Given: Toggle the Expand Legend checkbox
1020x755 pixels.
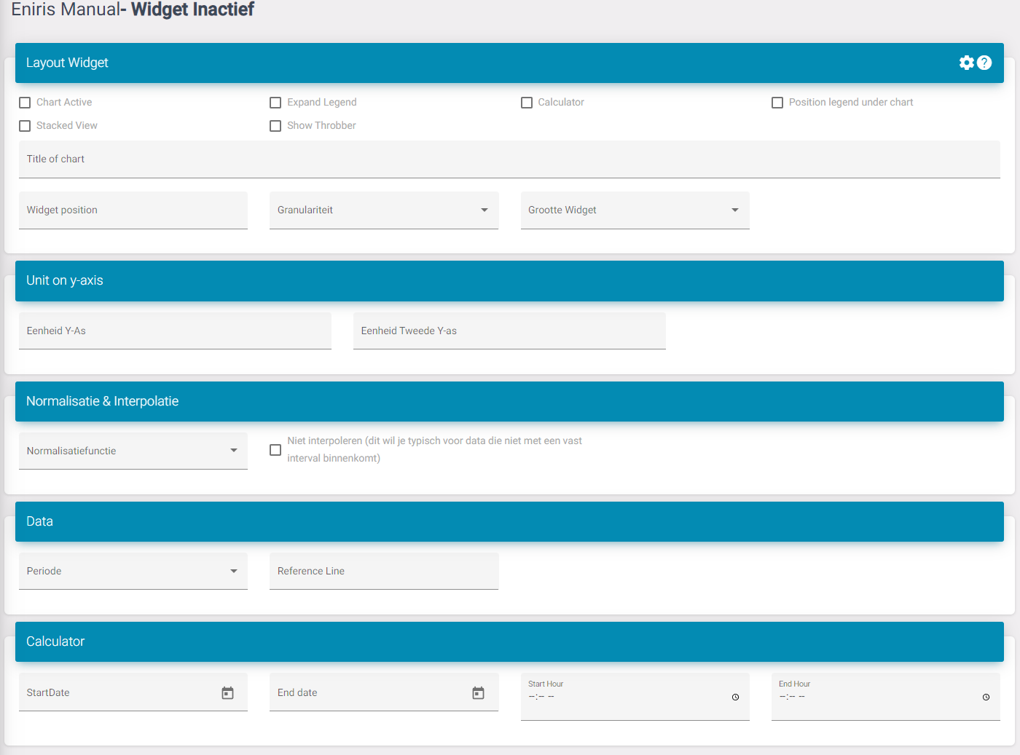Looking at the screenshot, I should pyautogui.click(x=275, y=103).
